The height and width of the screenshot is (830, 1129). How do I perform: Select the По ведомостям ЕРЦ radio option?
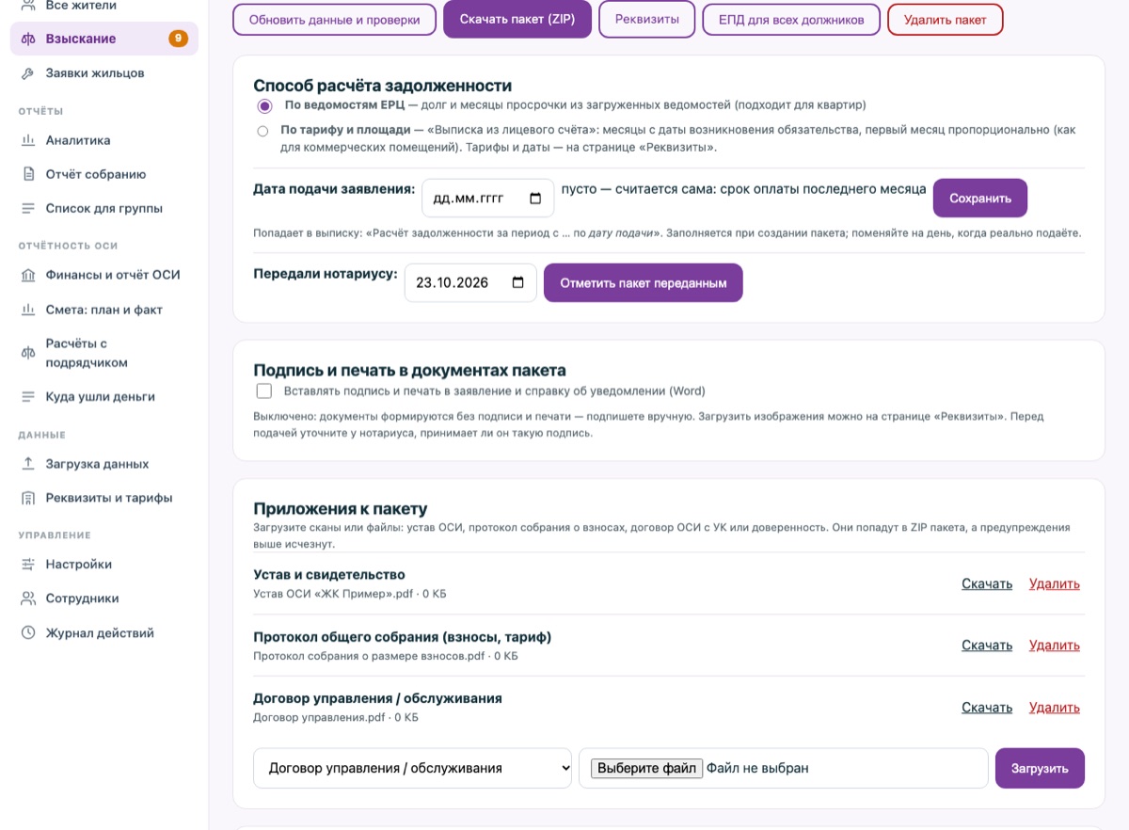[x=264, y=105]
